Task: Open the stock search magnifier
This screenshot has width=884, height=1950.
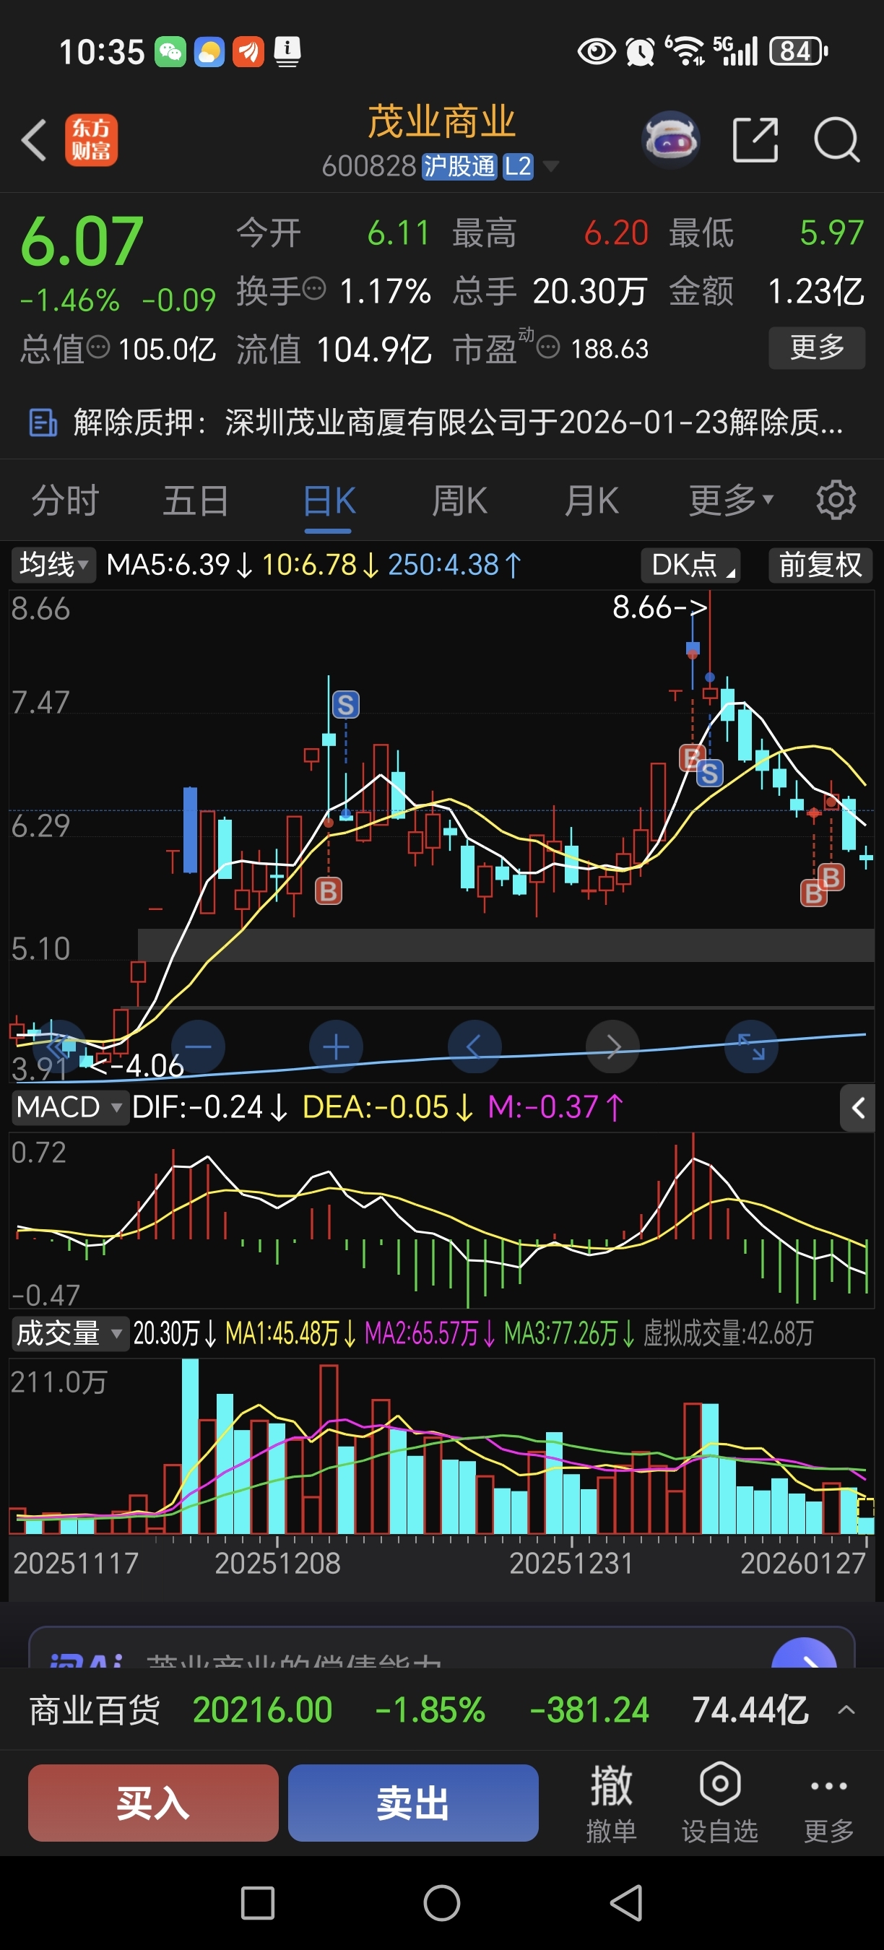Action: (836, 140)
